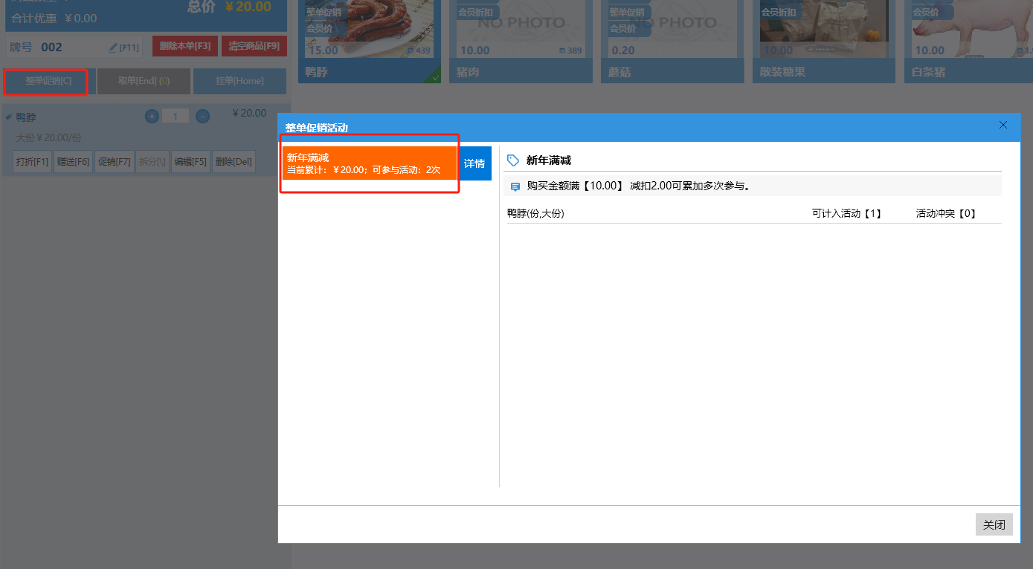Click the small tag icon before 鸭脖 order item

(9, 117)
